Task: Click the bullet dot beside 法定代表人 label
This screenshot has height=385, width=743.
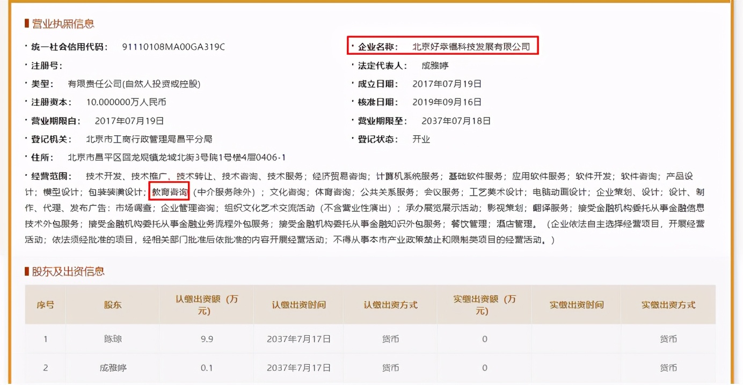Action: click(354, 65)
